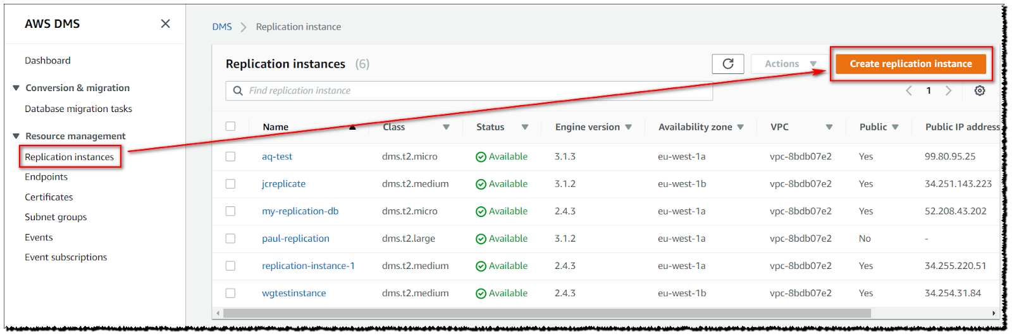The image size is (1012, 336).
Task: Open replication-instance-1 link
Action: (x=309, y=266)
